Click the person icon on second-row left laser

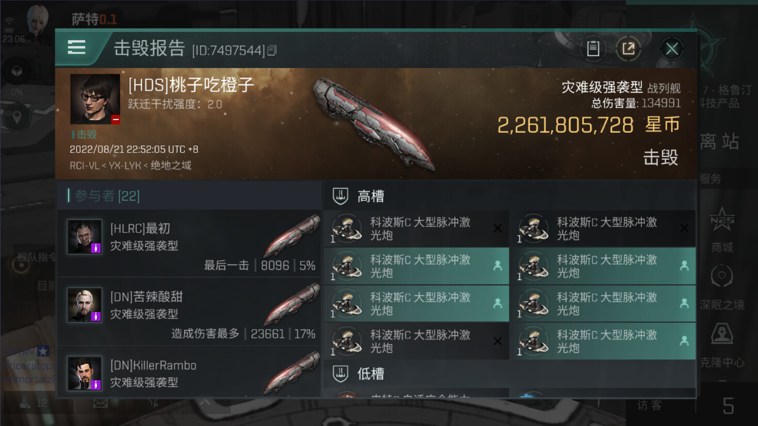497,266
